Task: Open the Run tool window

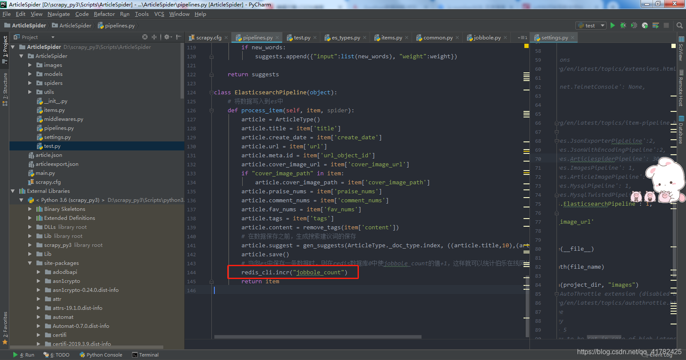Action: coord(24,355)
